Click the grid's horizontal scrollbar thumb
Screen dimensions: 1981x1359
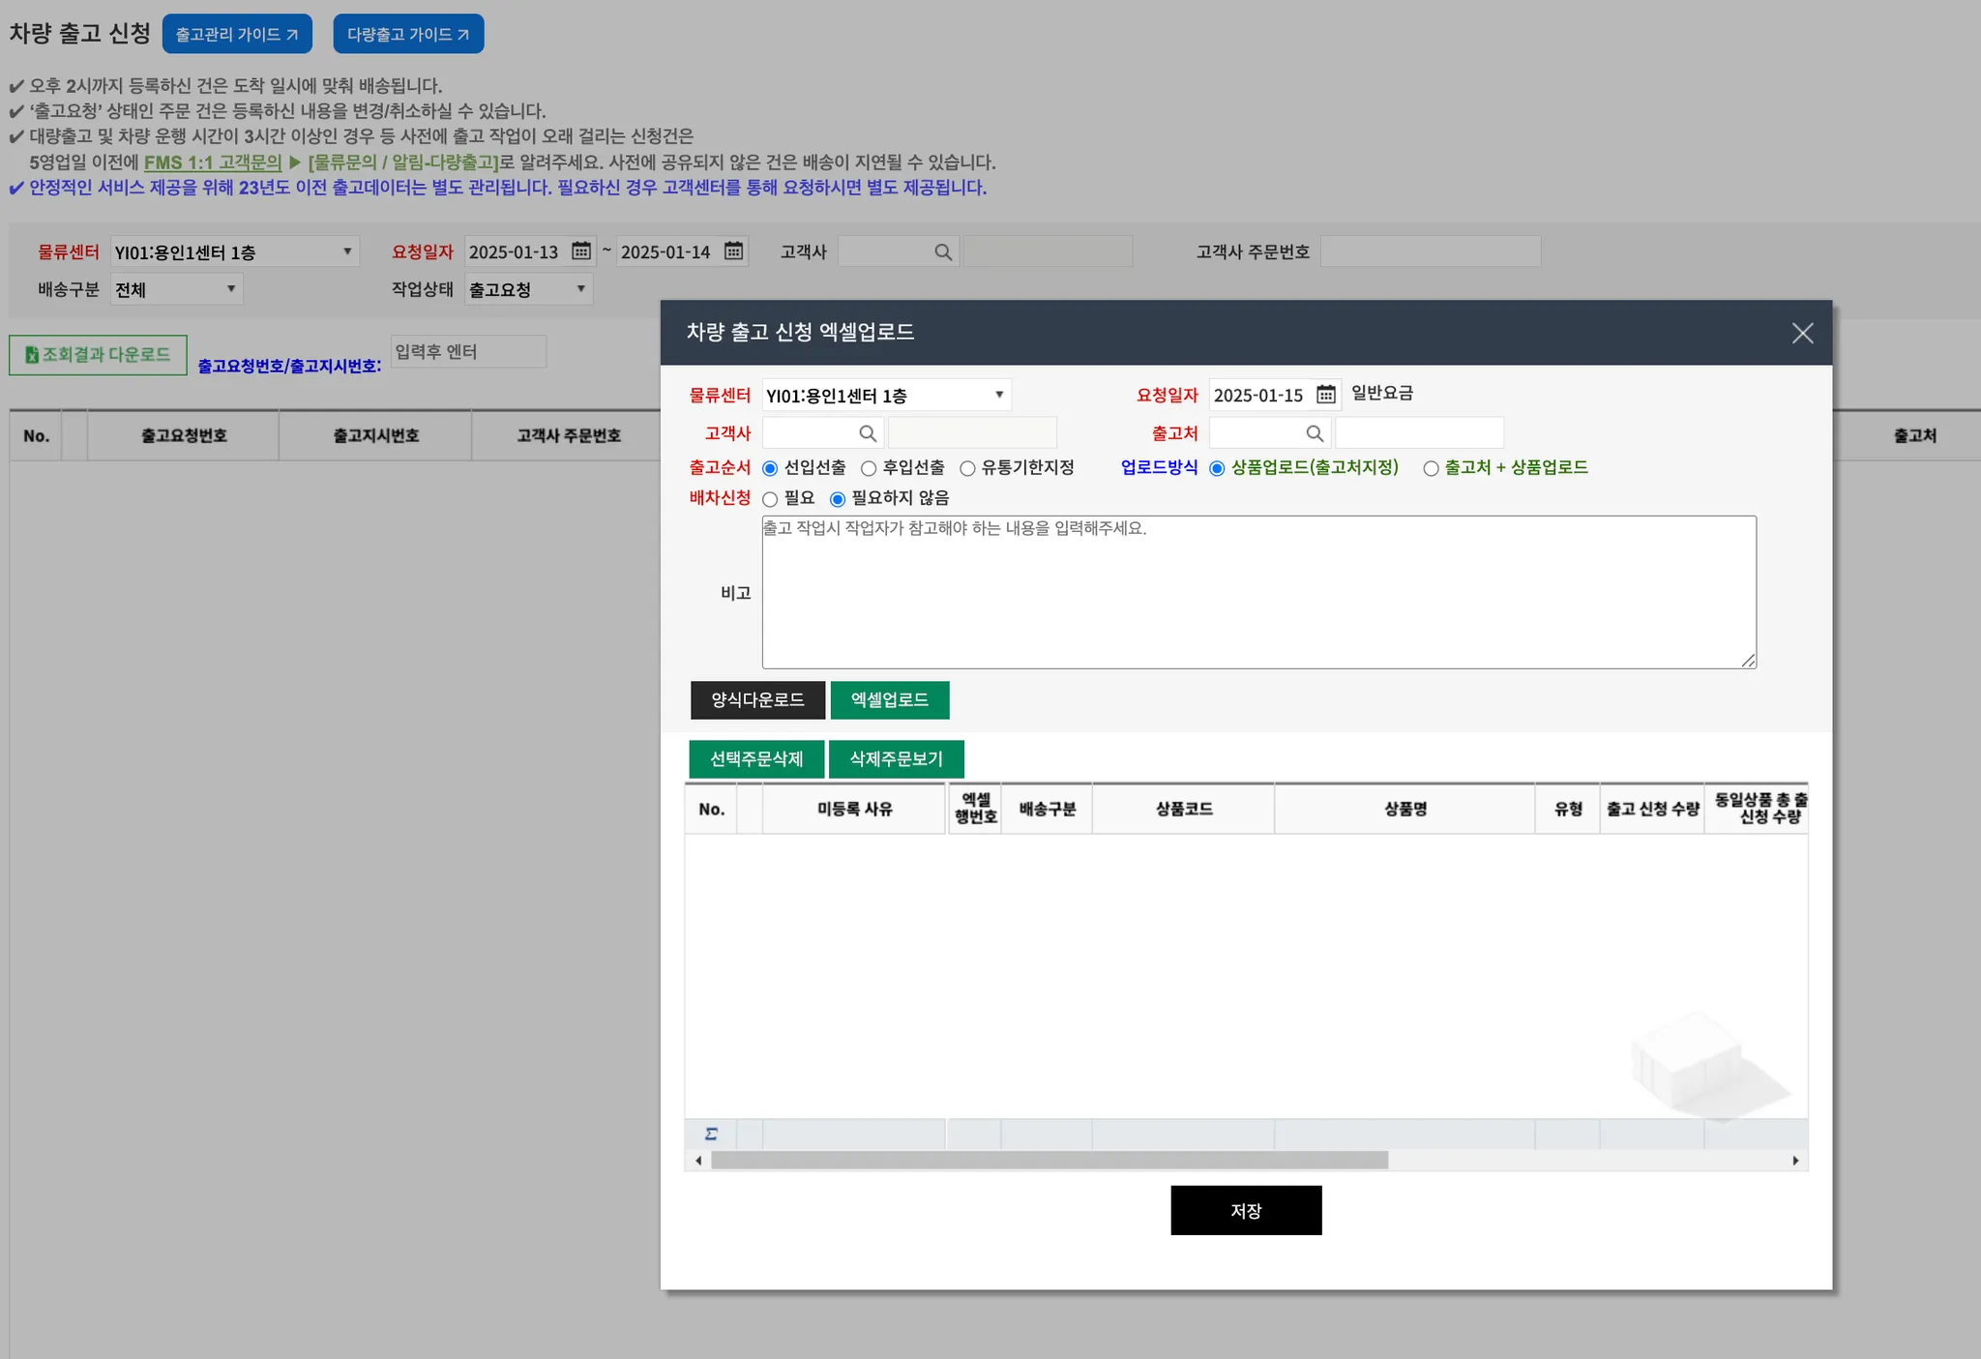(x=1050, y=1161)
